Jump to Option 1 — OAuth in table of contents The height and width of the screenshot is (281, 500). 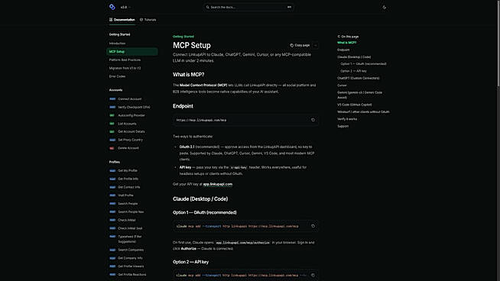coord(363,64)
